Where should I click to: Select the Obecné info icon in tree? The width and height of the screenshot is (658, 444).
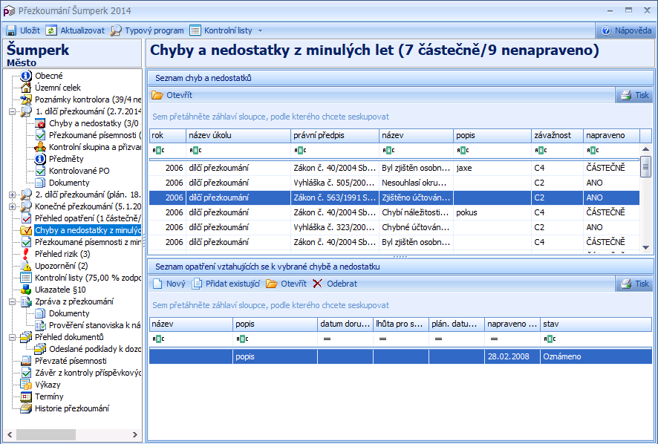coord(26,76)
